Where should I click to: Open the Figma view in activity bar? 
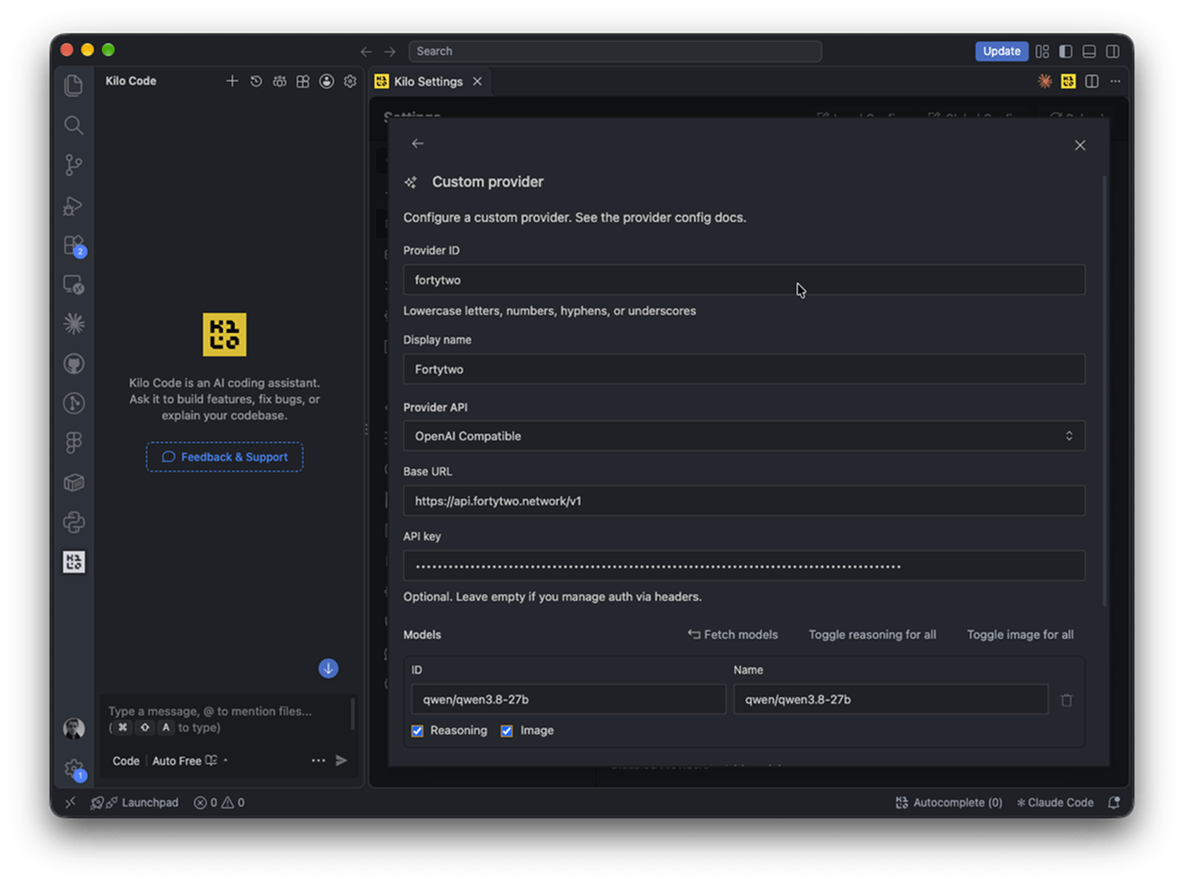point(74,442)
